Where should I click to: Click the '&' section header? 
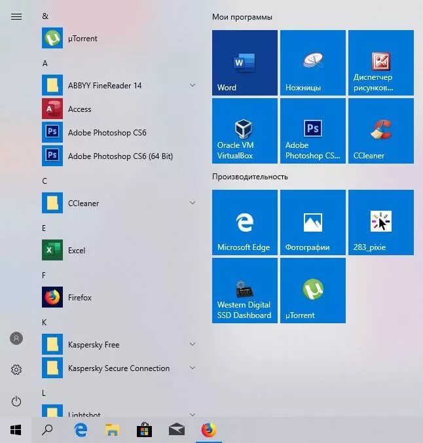[45, 16]
